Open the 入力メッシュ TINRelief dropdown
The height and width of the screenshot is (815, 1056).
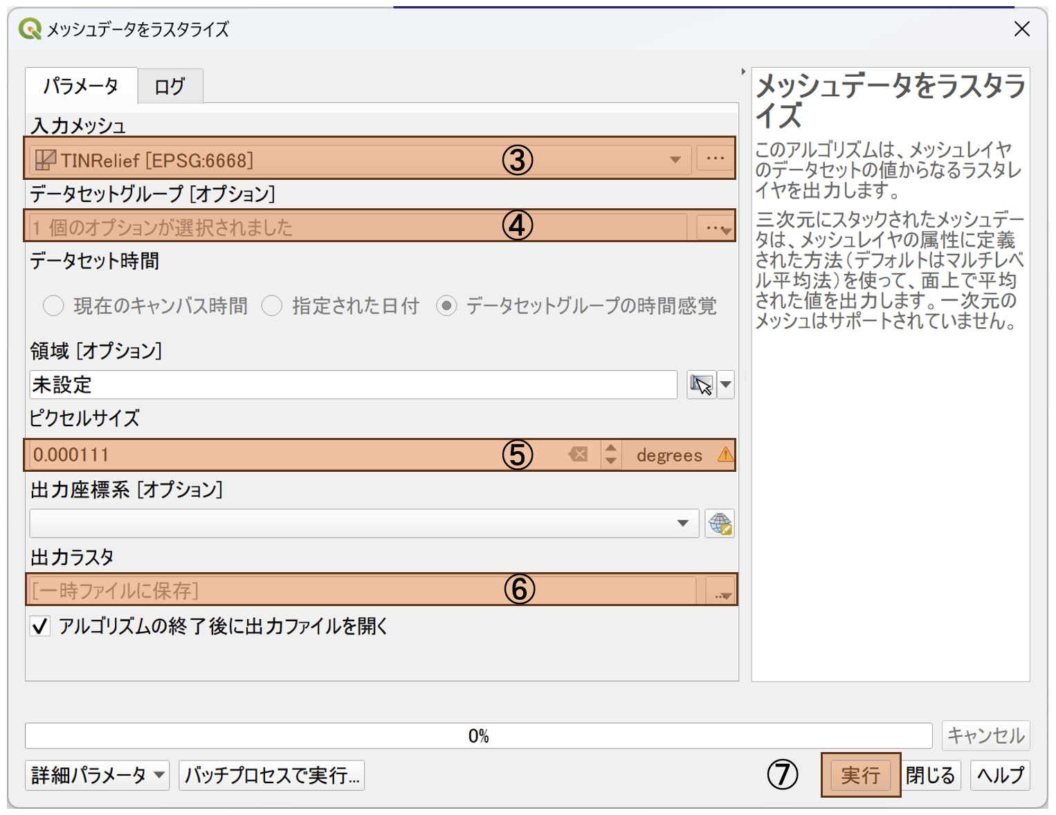point(360,160)
